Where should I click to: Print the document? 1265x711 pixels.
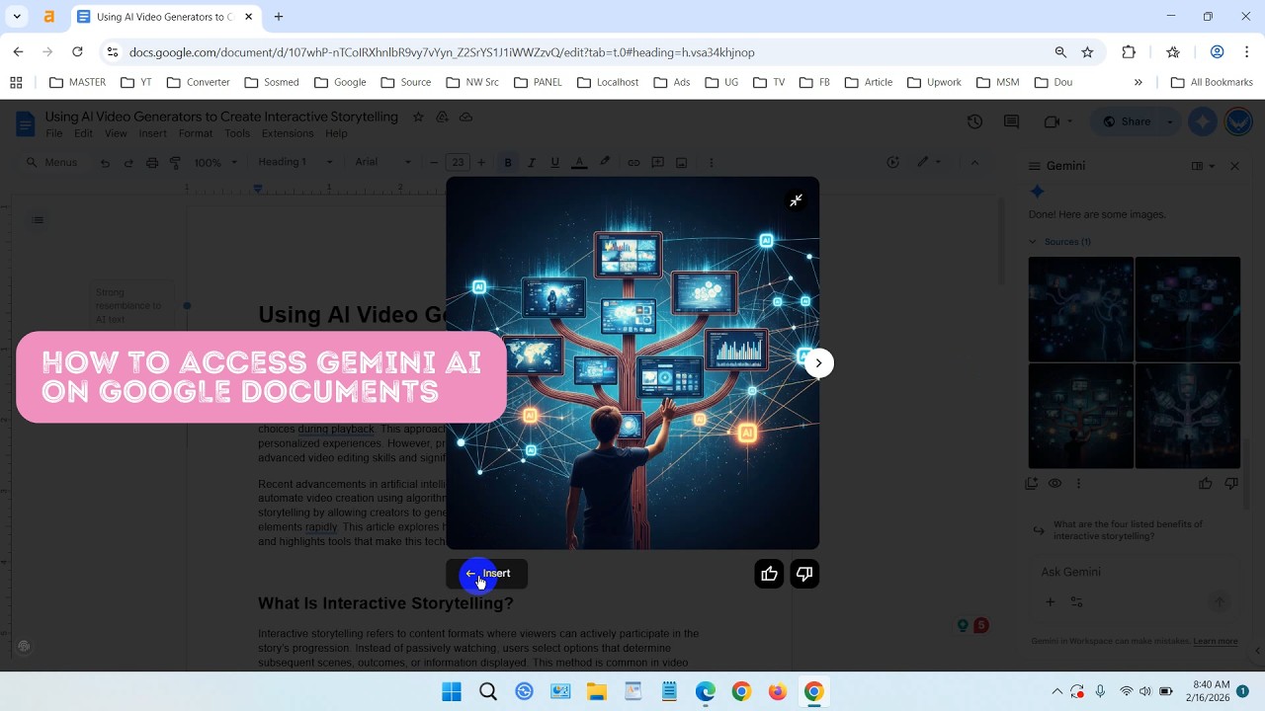pos(152,163)
